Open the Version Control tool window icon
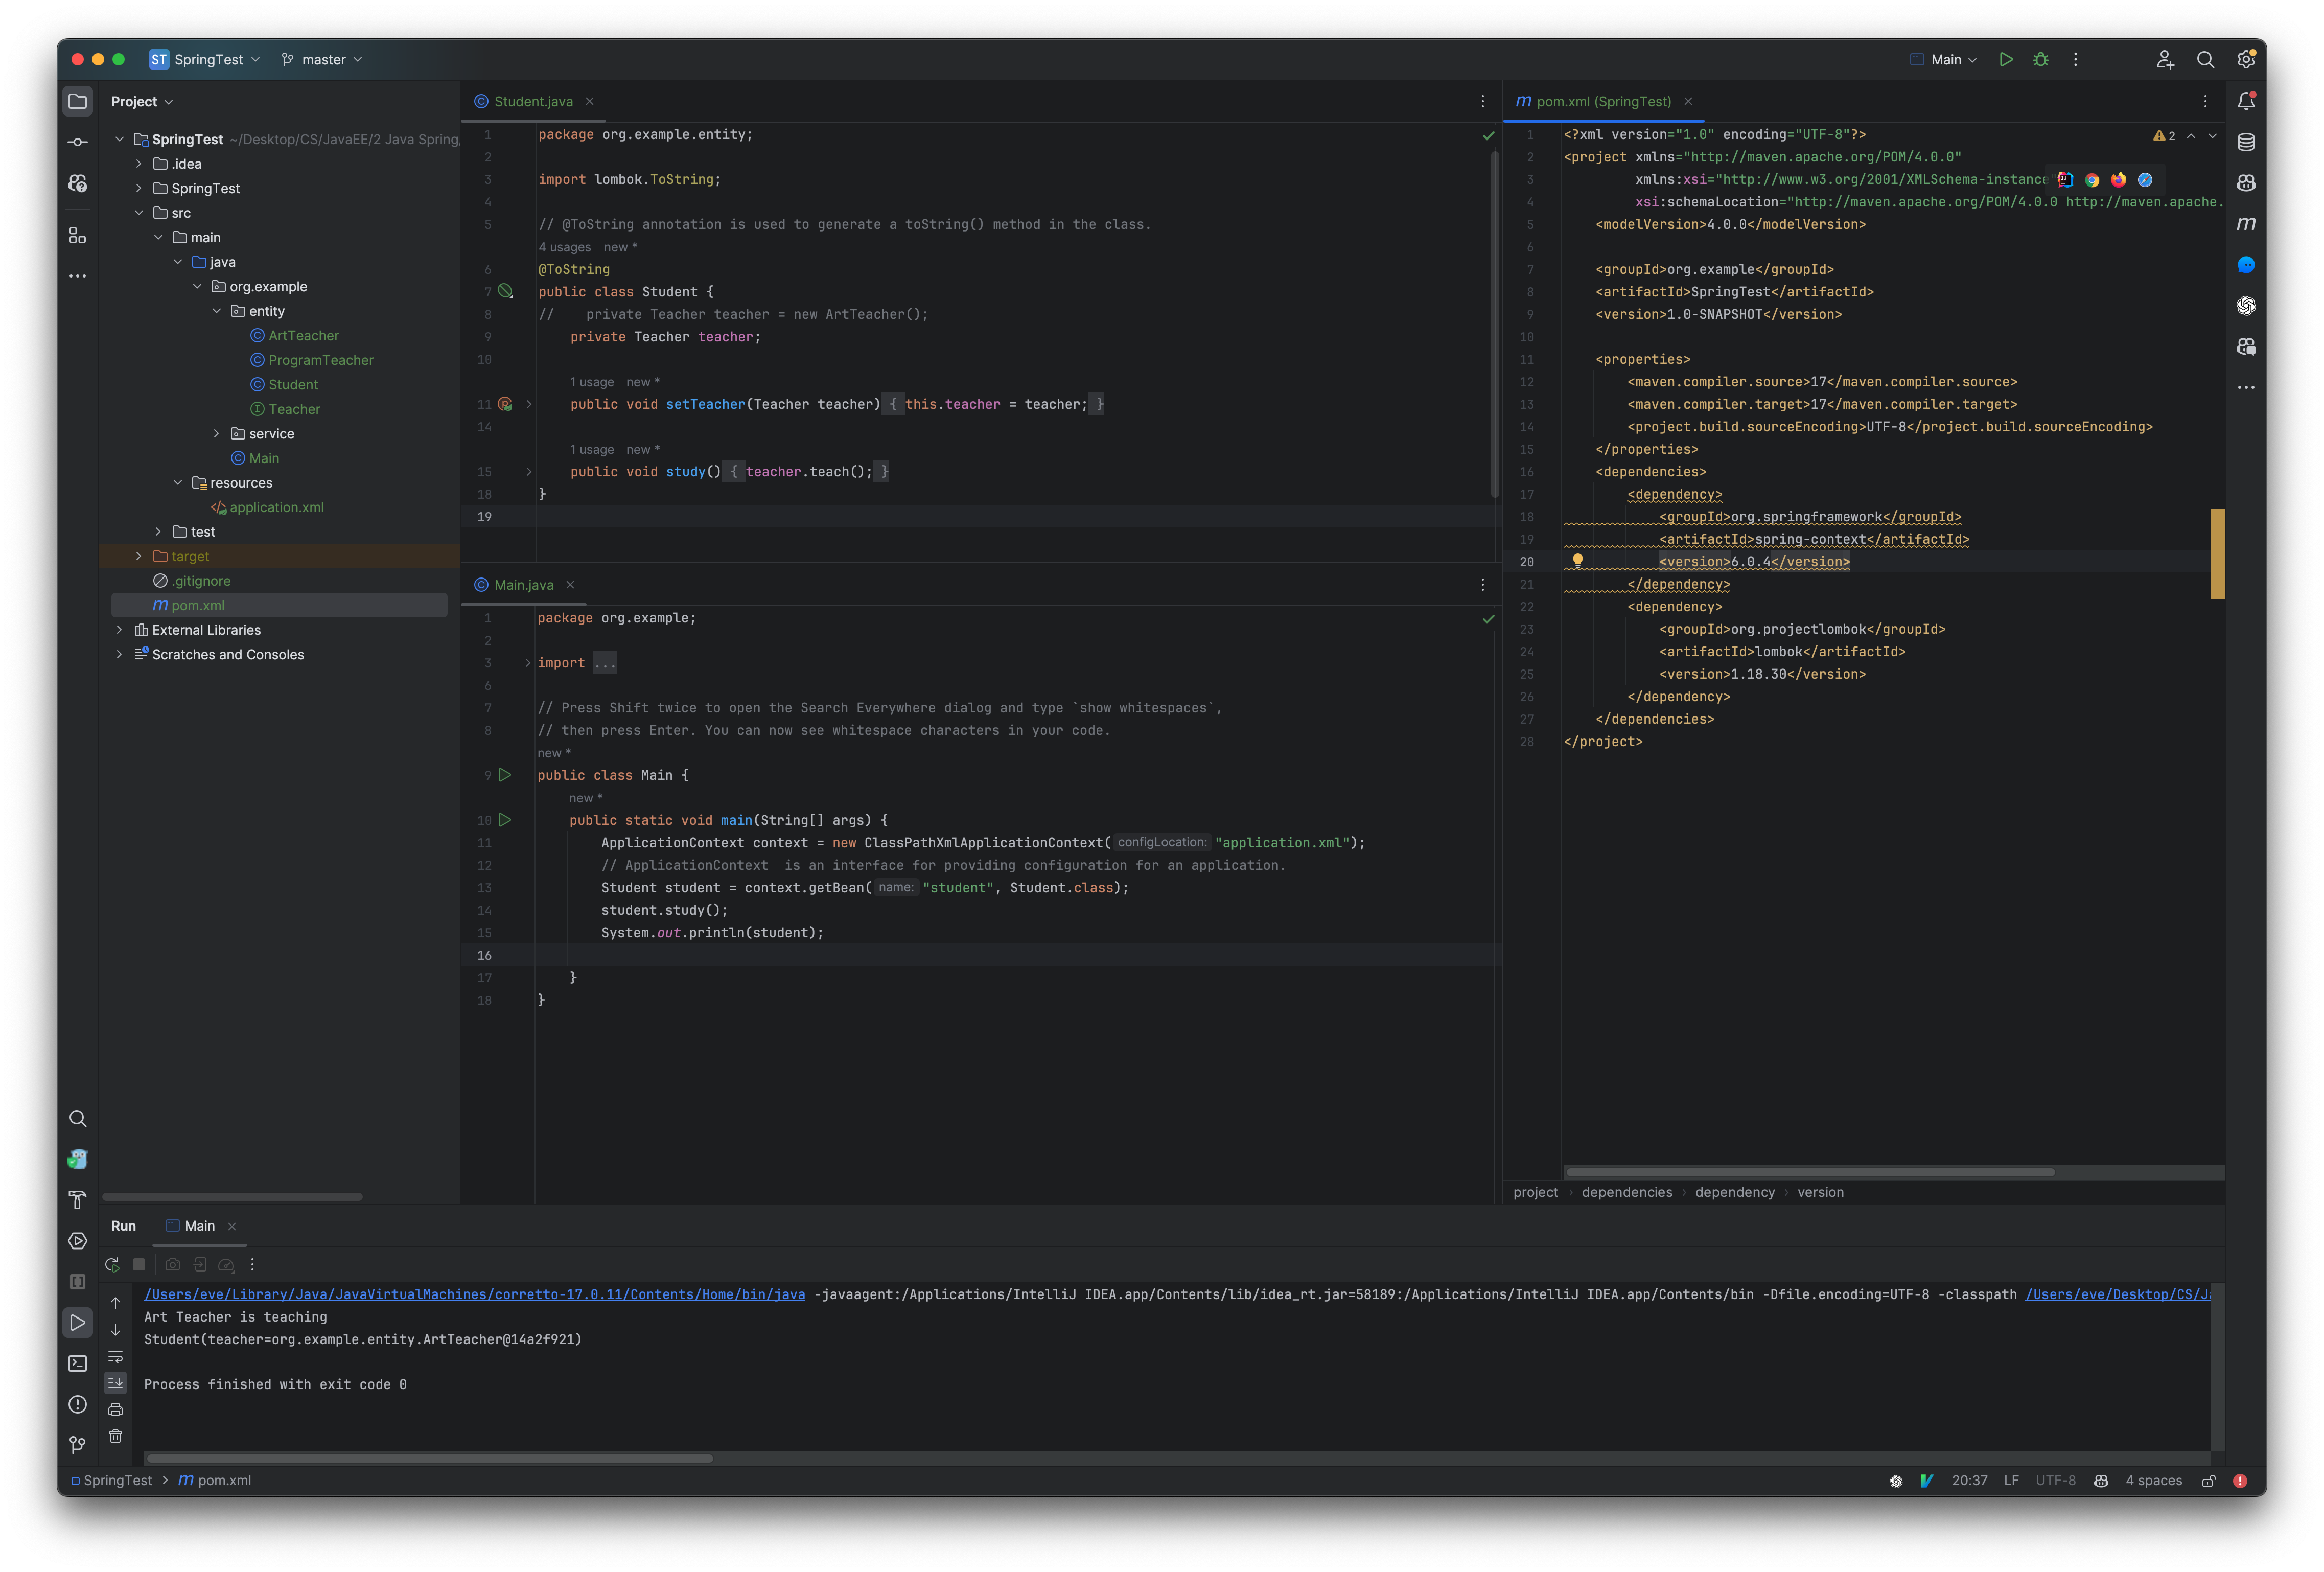 (77, 1444)
